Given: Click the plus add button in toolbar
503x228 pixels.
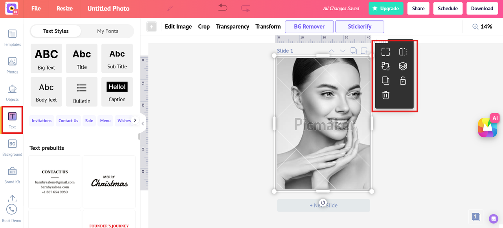Looking at the screenshot, I should coord(151,27).
